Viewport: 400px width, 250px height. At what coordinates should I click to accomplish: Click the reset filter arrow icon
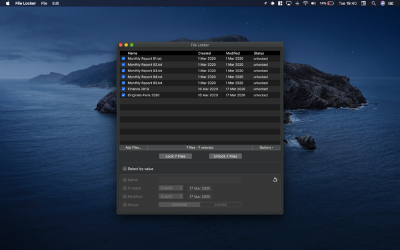coord(275,180)
